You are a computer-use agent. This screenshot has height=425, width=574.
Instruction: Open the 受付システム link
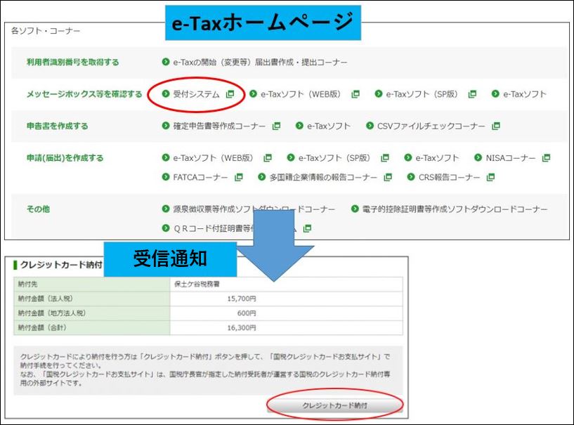click(x=196, y=94)
